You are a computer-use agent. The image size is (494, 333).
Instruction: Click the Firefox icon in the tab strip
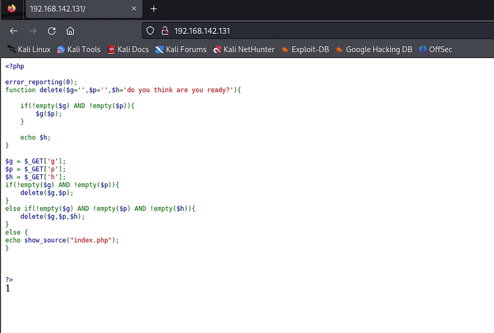tap(12, 8)
